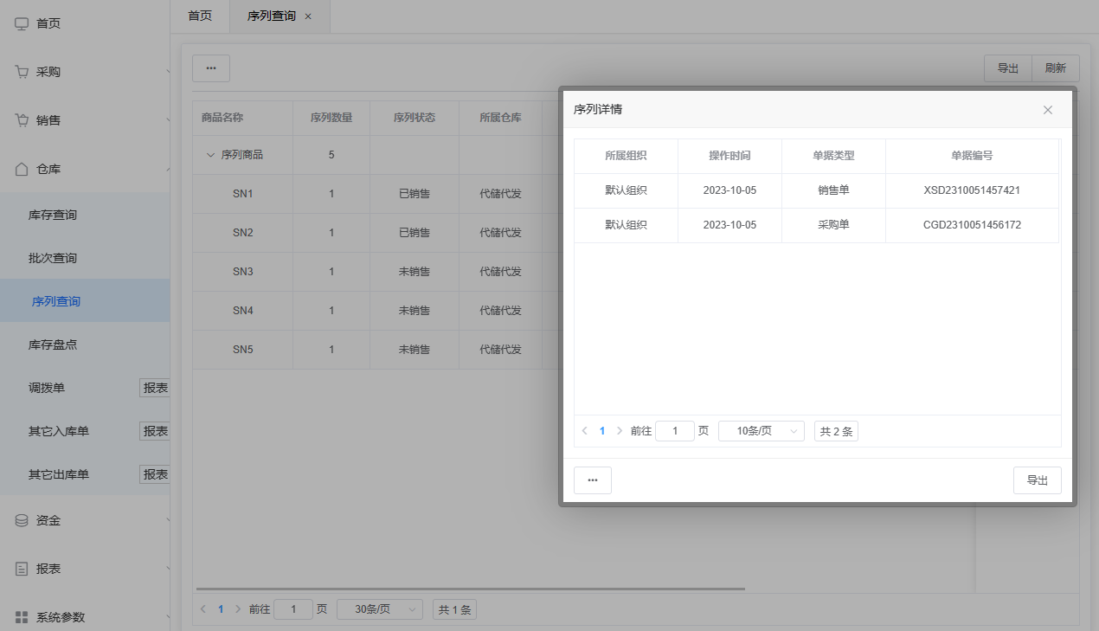Open 库存查询 in the warehouse menu
The image size is (1099, 631).
coord(53,215)
